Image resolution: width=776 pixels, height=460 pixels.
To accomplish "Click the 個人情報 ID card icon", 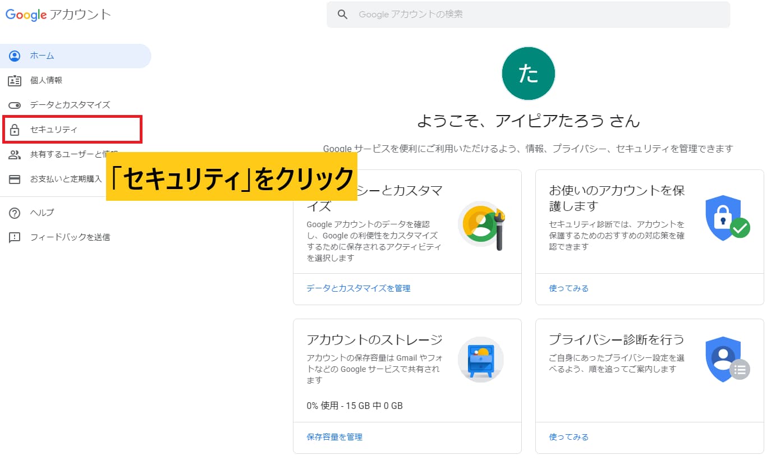I will coord(15,80).
